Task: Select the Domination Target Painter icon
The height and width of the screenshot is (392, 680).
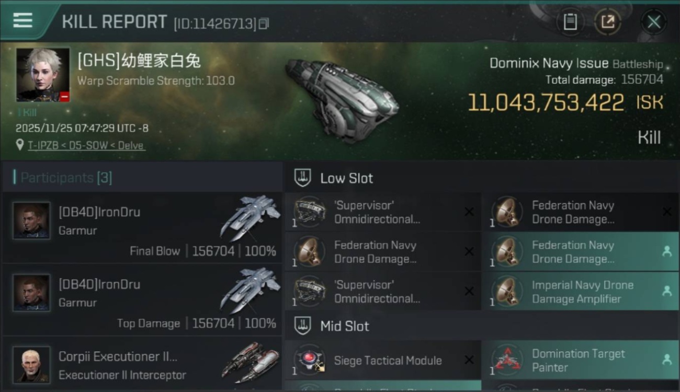Action: (508, 361)
